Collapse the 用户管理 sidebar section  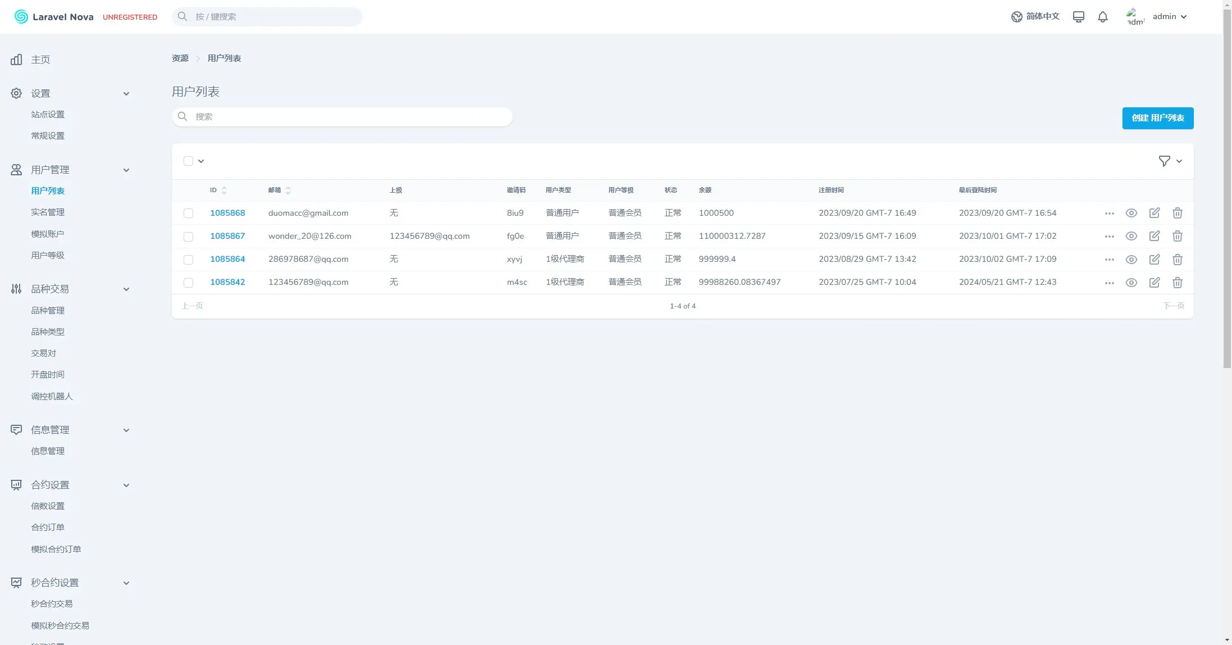click(x=126, y=170)
